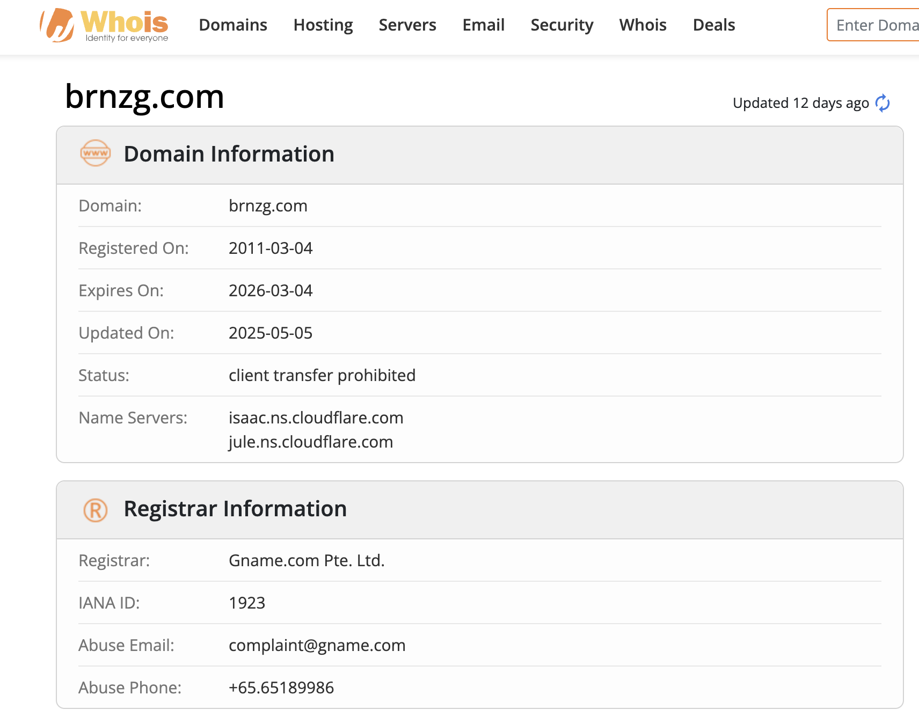The image size is (919, 717).
Task: Select Whois in the navigation bar
Action: [643, 25]
